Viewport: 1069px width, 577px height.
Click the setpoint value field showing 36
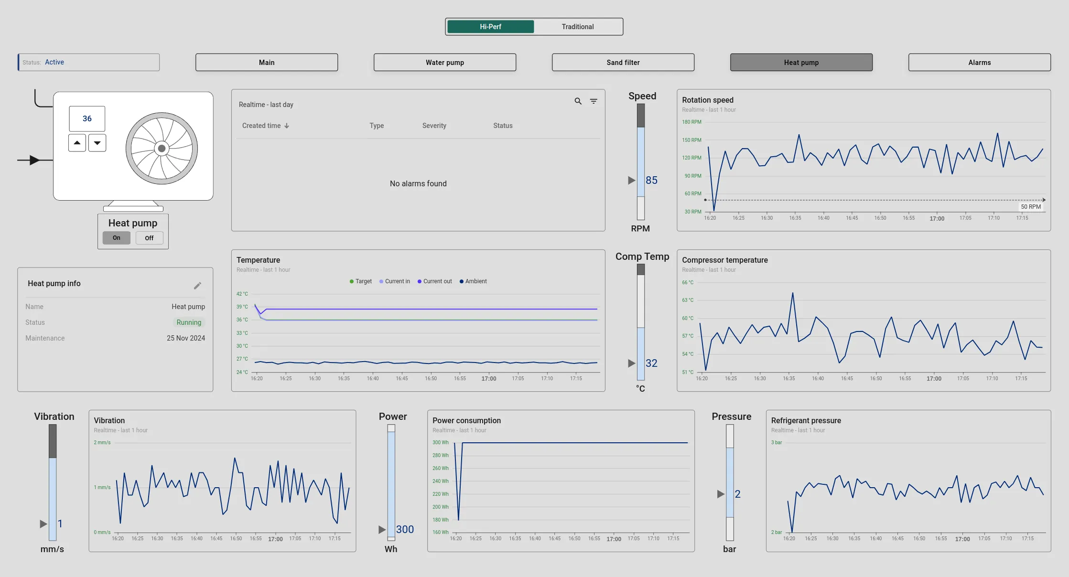tap(87, 118)
